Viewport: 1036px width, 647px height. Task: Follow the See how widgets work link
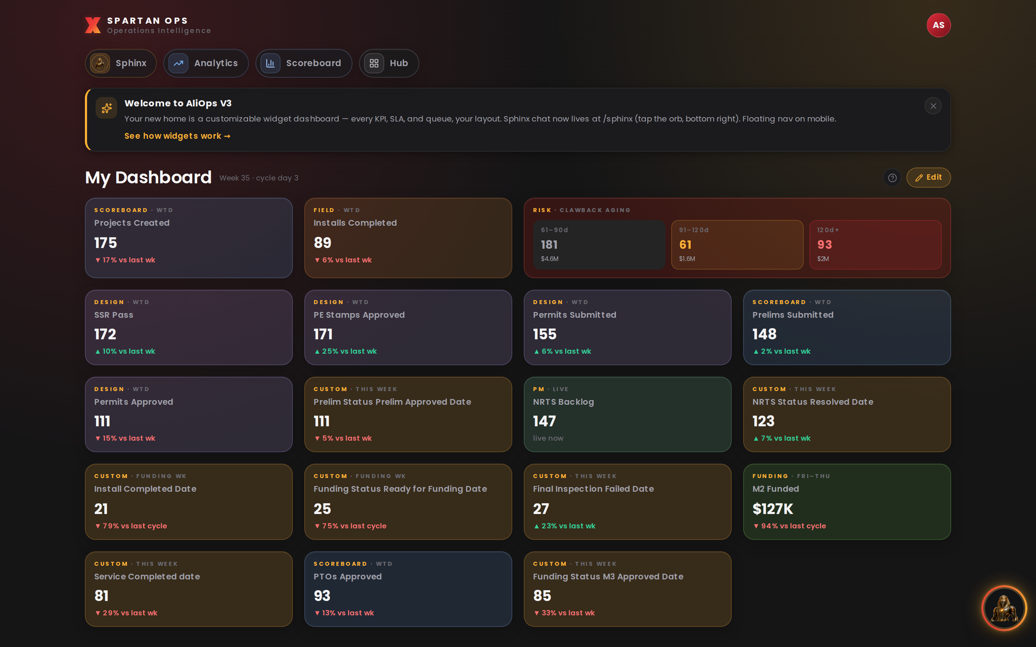click(x=177, y=136)
